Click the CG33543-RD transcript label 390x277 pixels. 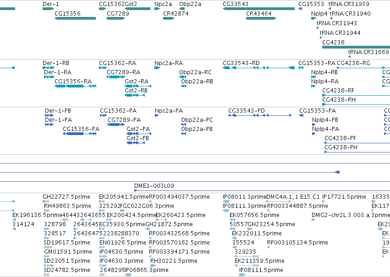click(241, 63)
